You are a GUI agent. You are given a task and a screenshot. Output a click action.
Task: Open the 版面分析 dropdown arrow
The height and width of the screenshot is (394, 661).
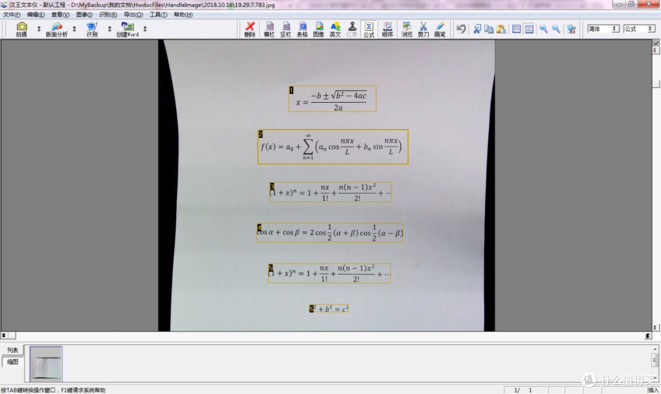[x=74, y=29]
